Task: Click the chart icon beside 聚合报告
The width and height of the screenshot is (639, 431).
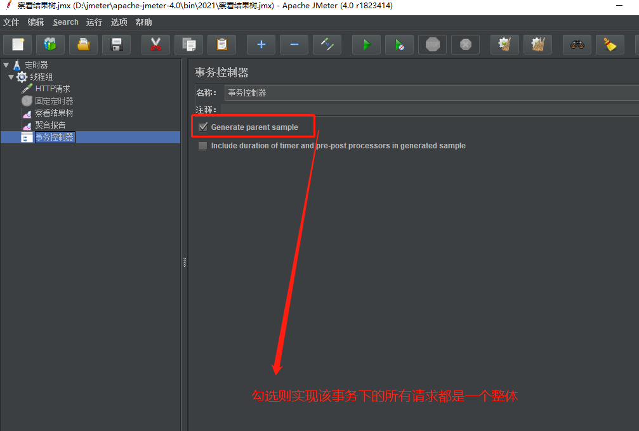Action: 27,125
